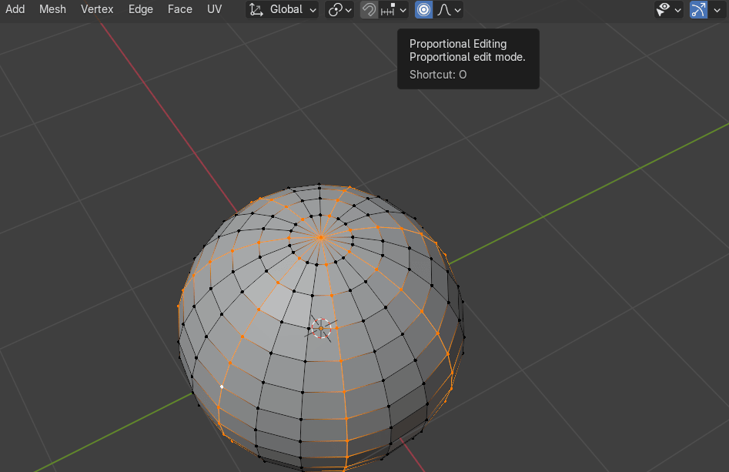Expand the gizmo options dropdown arrow
This screenshot has width=729, height=472.
coord(717,10)
